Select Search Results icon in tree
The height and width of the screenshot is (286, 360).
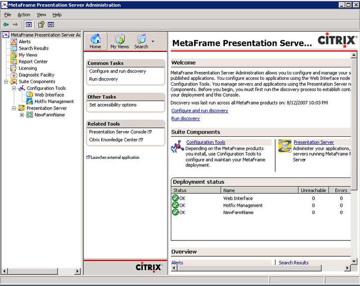14,49
